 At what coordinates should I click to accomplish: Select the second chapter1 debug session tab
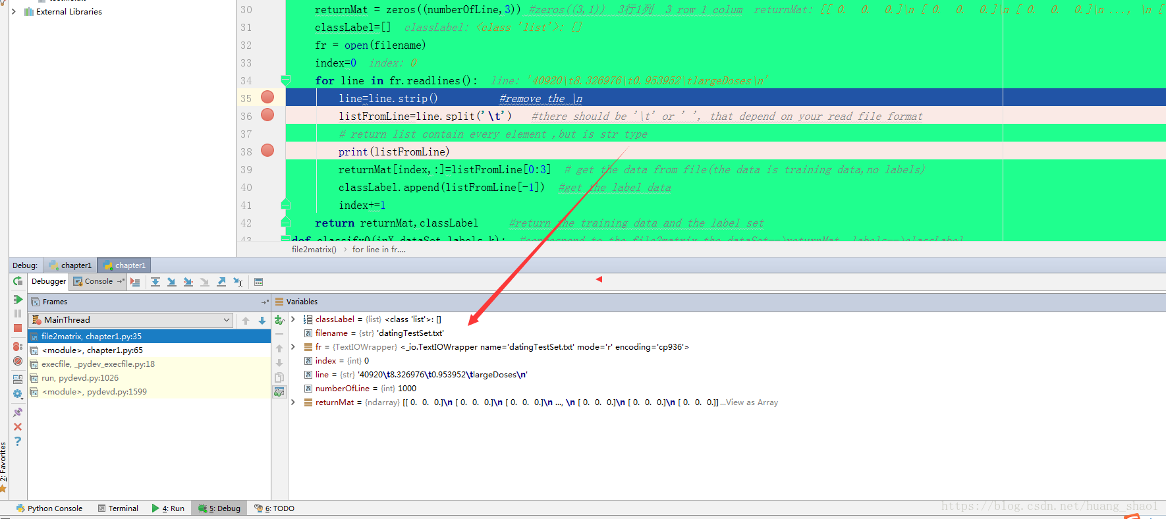pyautogui.click(x=125, y=265)
